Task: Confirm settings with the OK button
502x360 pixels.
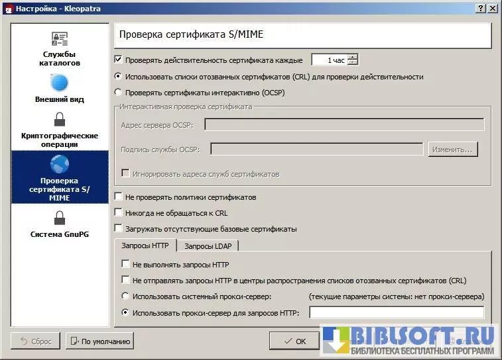Action: click(294, 341)
